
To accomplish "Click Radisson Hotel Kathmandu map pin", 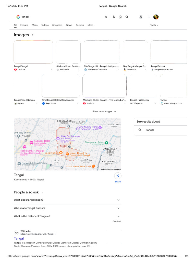I will tap(31, 143).
